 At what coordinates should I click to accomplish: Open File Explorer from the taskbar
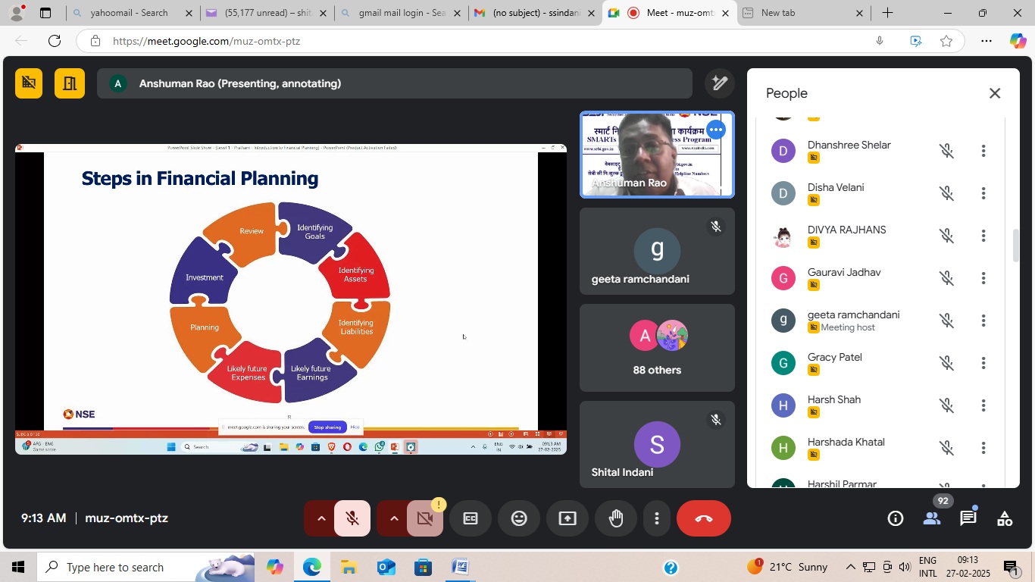pos(349,567)
